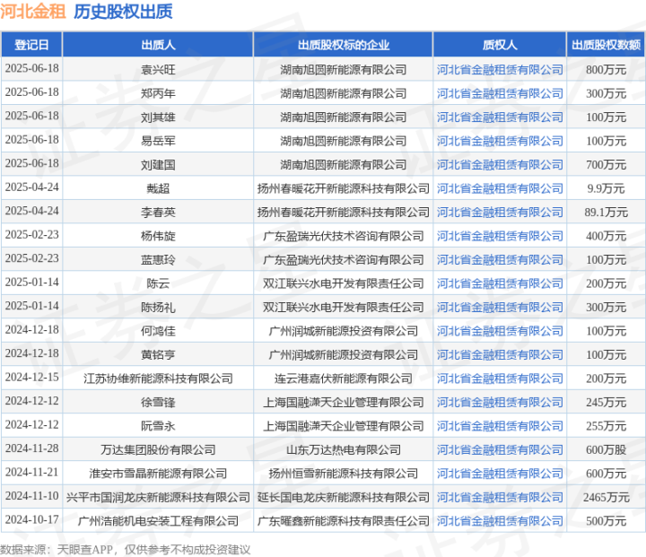The width and height of the screenshot is (646, 557).
Task: Click company 广东曜鑫新能源科技有限责任公司
Action: coord(343,521)
